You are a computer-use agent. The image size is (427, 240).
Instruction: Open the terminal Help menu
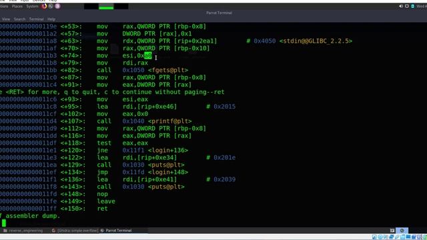pyautogui.click(x=51, y=19)
